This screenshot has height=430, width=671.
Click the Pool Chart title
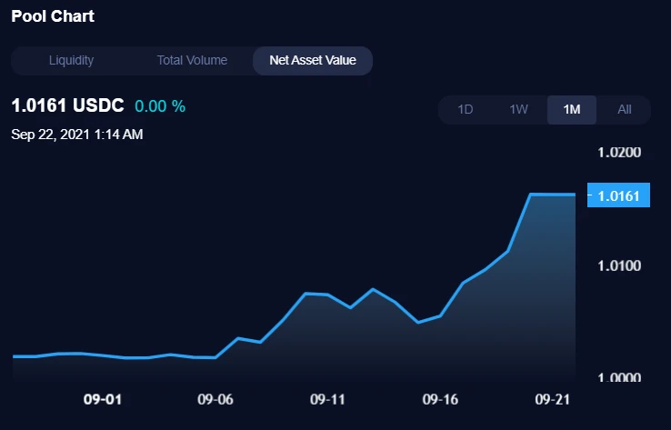tap(53, 16)
